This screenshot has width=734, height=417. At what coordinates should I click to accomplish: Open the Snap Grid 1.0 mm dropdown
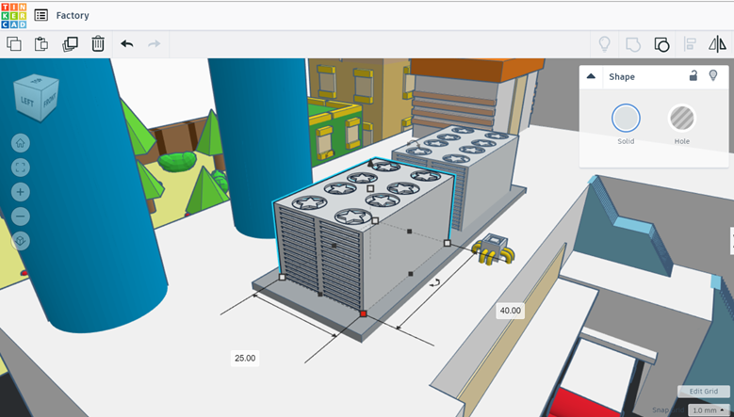(709, 410)
